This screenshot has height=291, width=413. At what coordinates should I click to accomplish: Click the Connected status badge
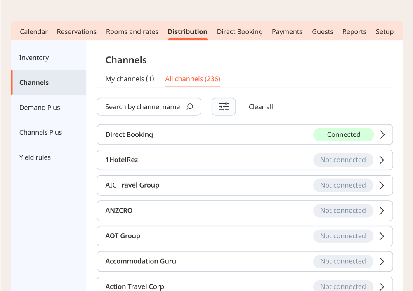click(x=343, y=135)
